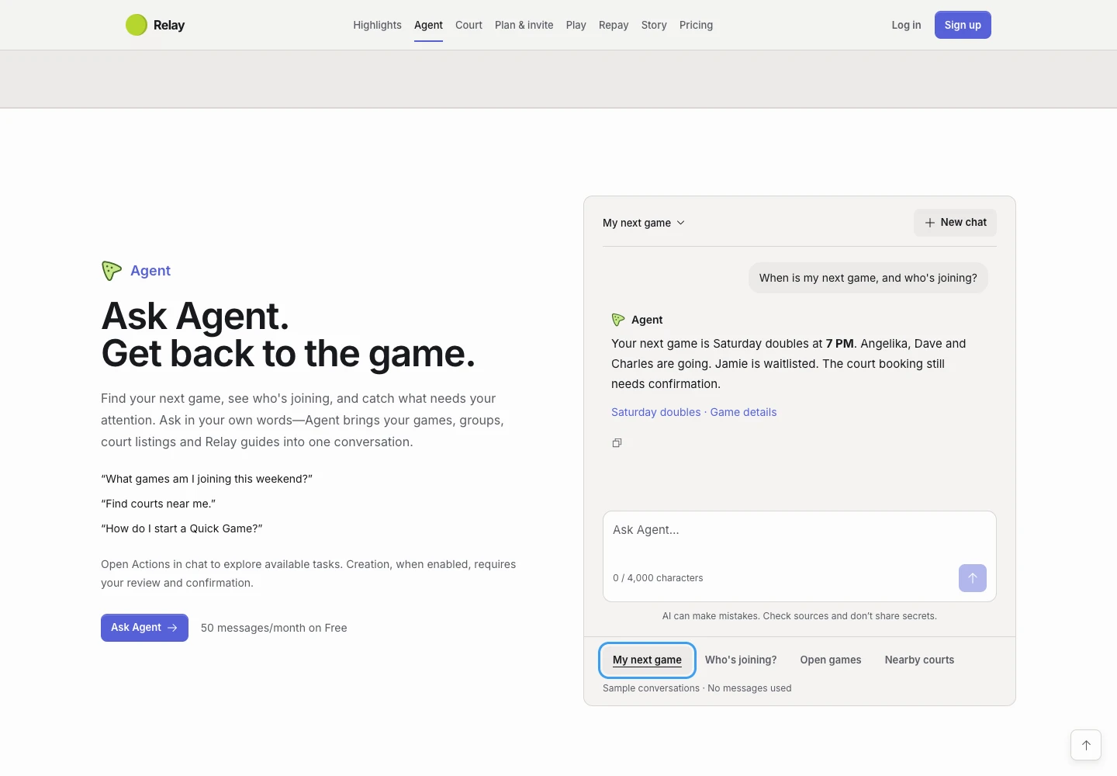Click the '0 / 4,000 characters' counter
This screenshot has height=776, width=1117.
point(658,578)
